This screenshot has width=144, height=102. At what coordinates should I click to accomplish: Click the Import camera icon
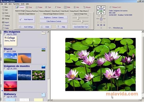3,22
